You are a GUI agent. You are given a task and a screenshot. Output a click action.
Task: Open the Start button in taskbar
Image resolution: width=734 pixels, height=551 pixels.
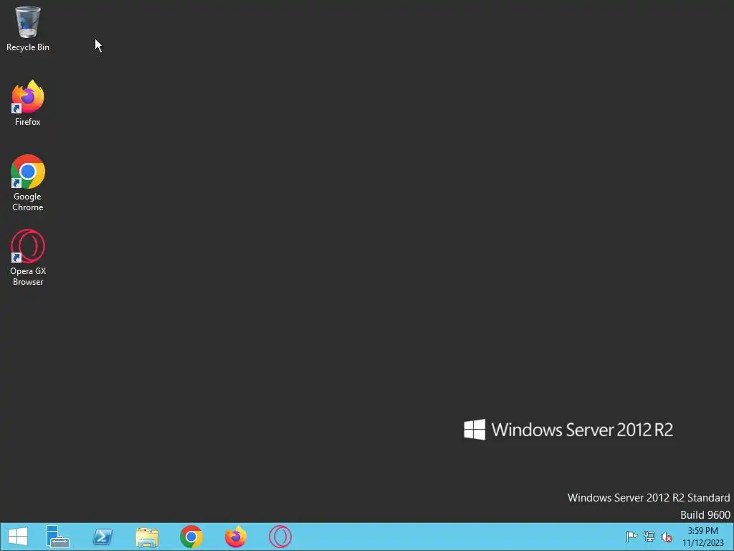click(x=18, y=537)
